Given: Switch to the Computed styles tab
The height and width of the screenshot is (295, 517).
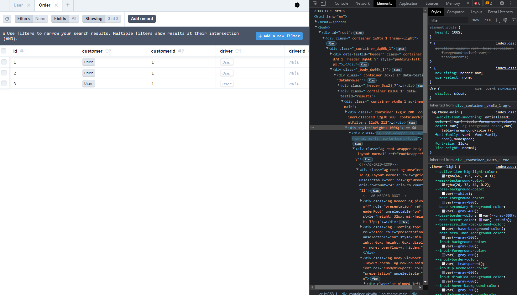Looking at the screenshot, I should click(x=456, y=12).
